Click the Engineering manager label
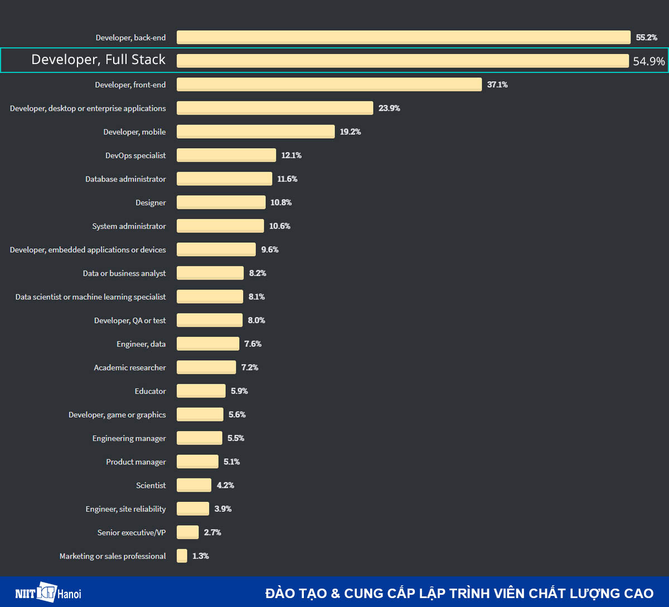The image size is (669, 607). 129,438
